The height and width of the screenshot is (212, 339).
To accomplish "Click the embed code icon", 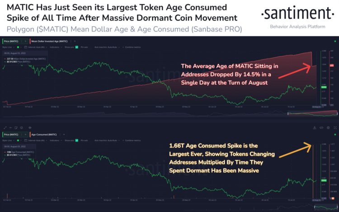I will pyautogui.click(x=321, y=128).
